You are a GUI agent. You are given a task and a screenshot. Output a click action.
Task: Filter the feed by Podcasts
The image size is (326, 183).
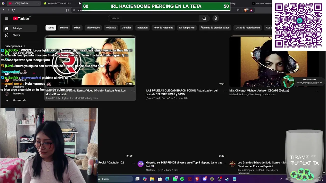[111, 28]
